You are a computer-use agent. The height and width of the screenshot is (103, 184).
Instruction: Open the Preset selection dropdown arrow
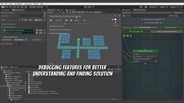click(22, 20)
